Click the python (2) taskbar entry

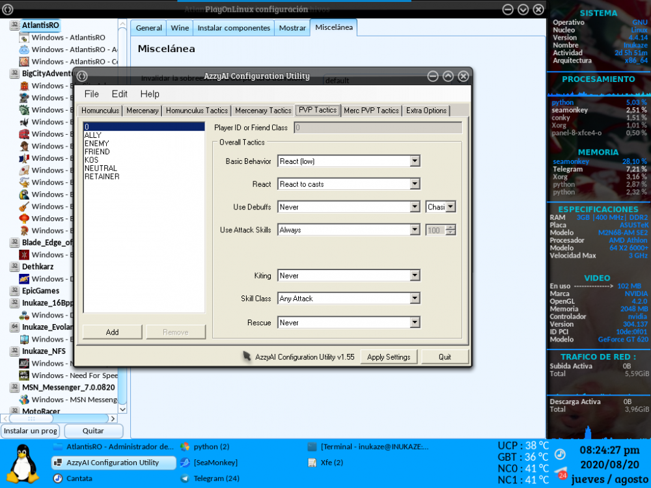(211, 446)
